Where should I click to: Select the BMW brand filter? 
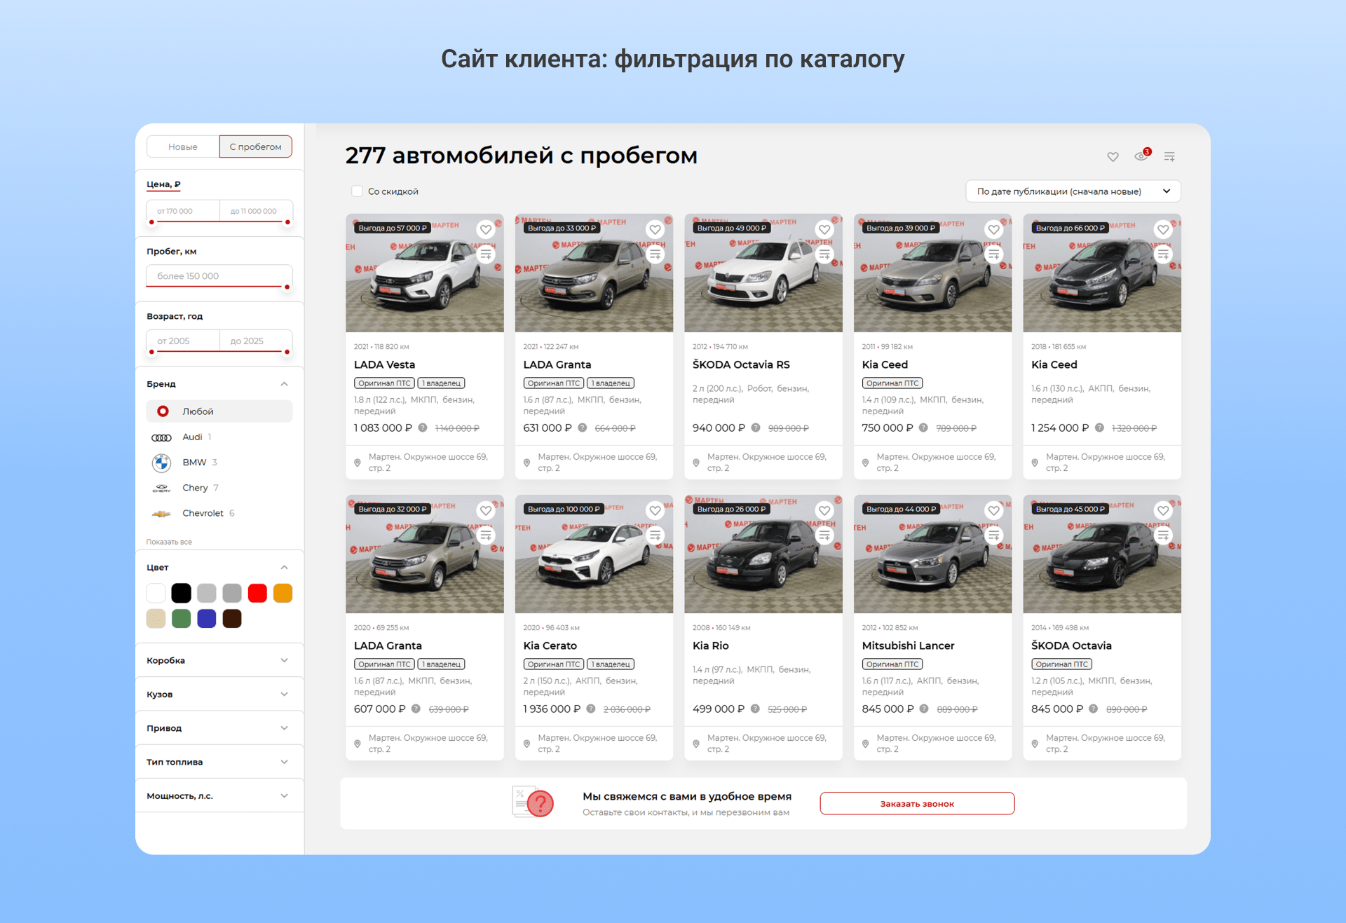(193, 463)
